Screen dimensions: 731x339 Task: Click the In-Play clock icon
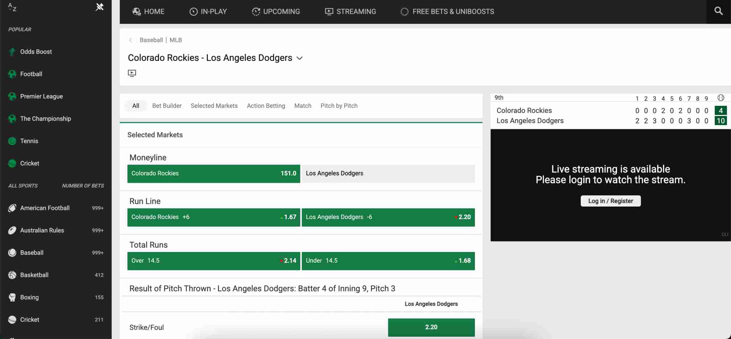(x=194, y=12)
